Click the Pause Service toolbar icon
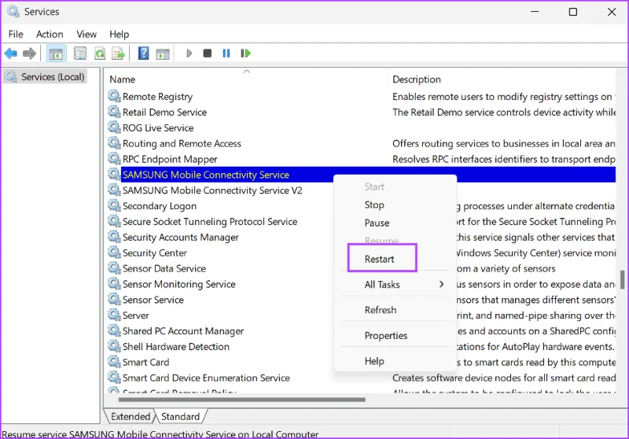Viewport: 629px width, 439px height. [x=226, y=53]
